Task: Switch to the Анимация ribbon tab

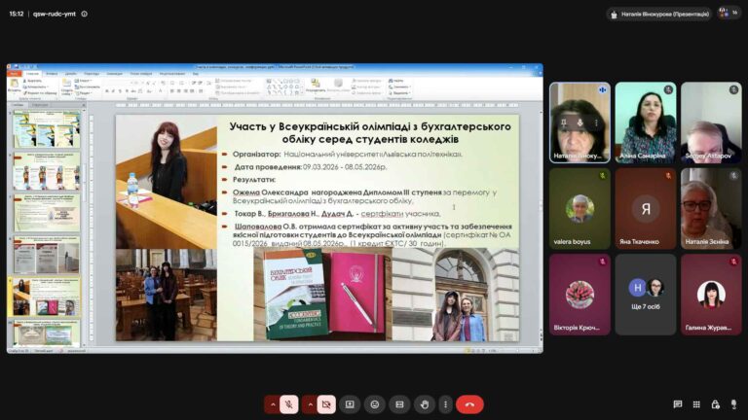Action: click(x=115, y=74)
